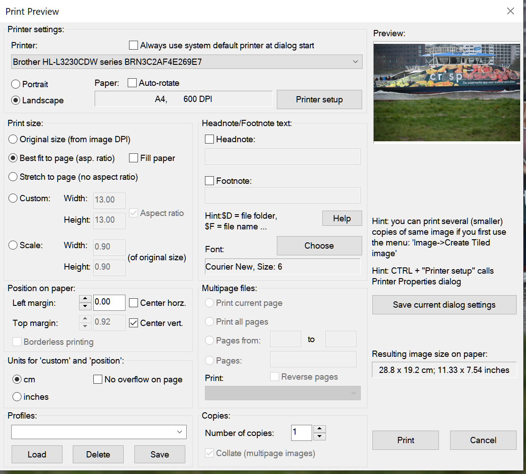The height and width of the screenshot is (474, 526).
Task: Close the Print Preview dialog
Action: pos(510,11)
